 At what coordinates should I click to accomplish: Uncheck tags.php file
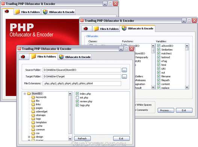(77, 105)
